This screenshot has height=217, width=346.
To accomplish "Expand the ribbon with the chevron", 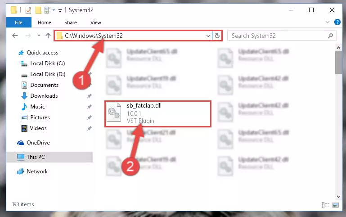I will [x=328, y=22].
